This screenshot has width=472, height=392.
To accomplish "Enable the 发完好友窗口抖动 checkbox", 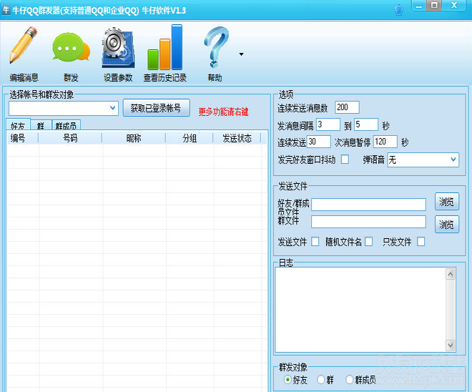I will click(345, 160).
